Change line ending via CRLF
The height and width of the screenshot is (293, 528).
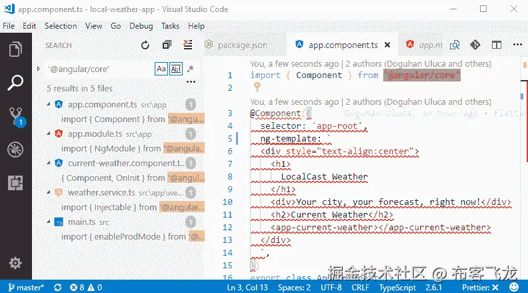coord(360,287)
